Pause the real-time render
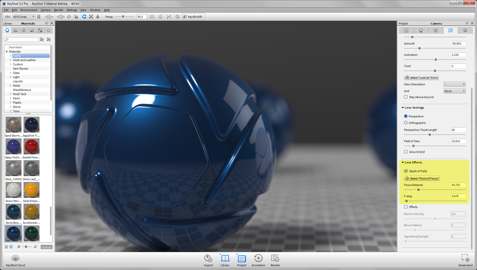Viewport: 477px width, 270px height. [39, 17]
